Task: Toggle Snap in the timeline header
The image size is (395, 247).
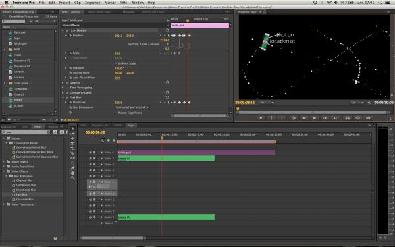Action: [x=103, y=140]
